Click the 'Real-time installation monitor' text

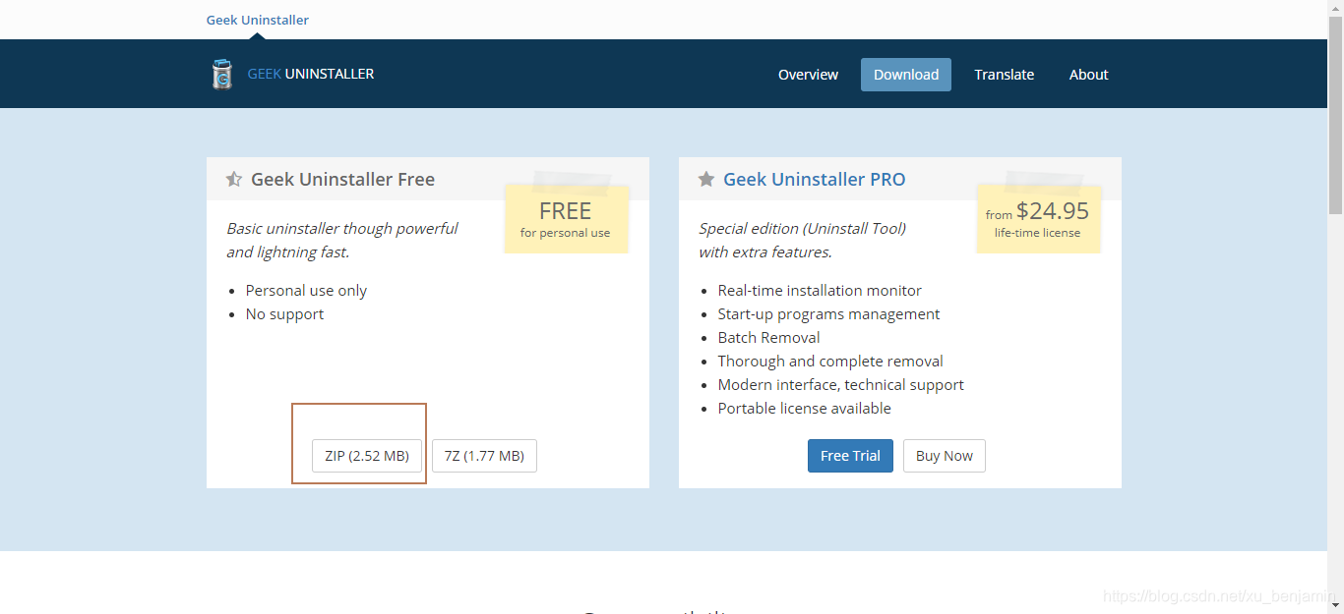click(x=820, y=291)
